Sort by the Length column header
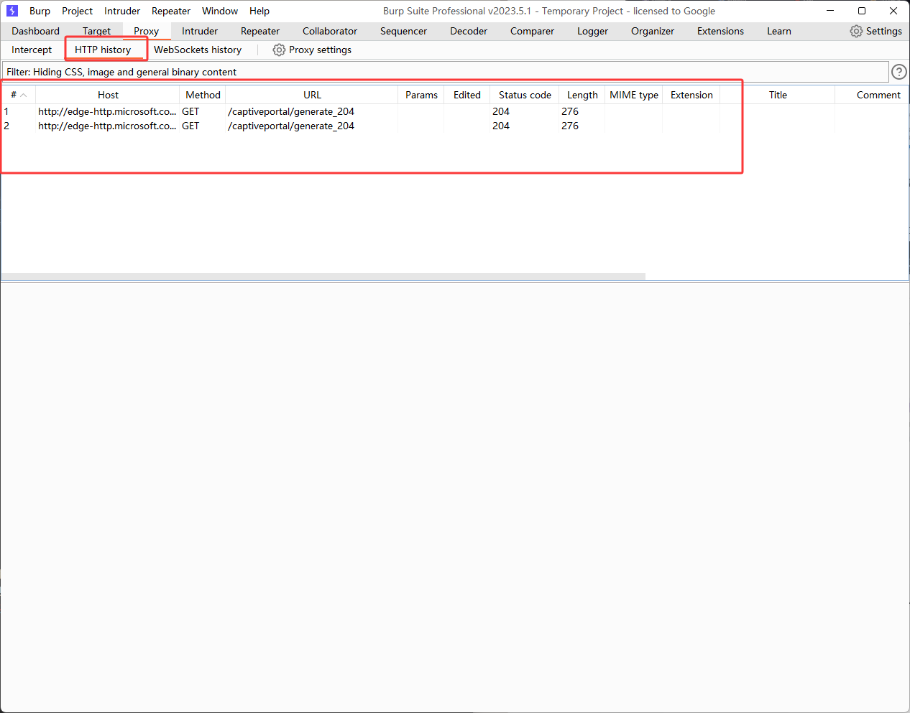 [x=582, y=95]
